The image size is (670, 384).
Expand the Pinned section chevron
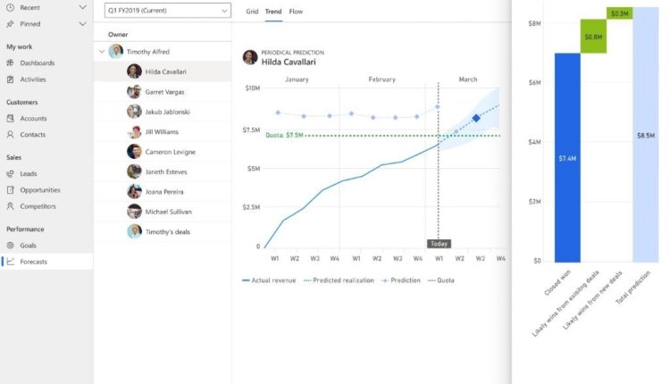pos(82,22)
